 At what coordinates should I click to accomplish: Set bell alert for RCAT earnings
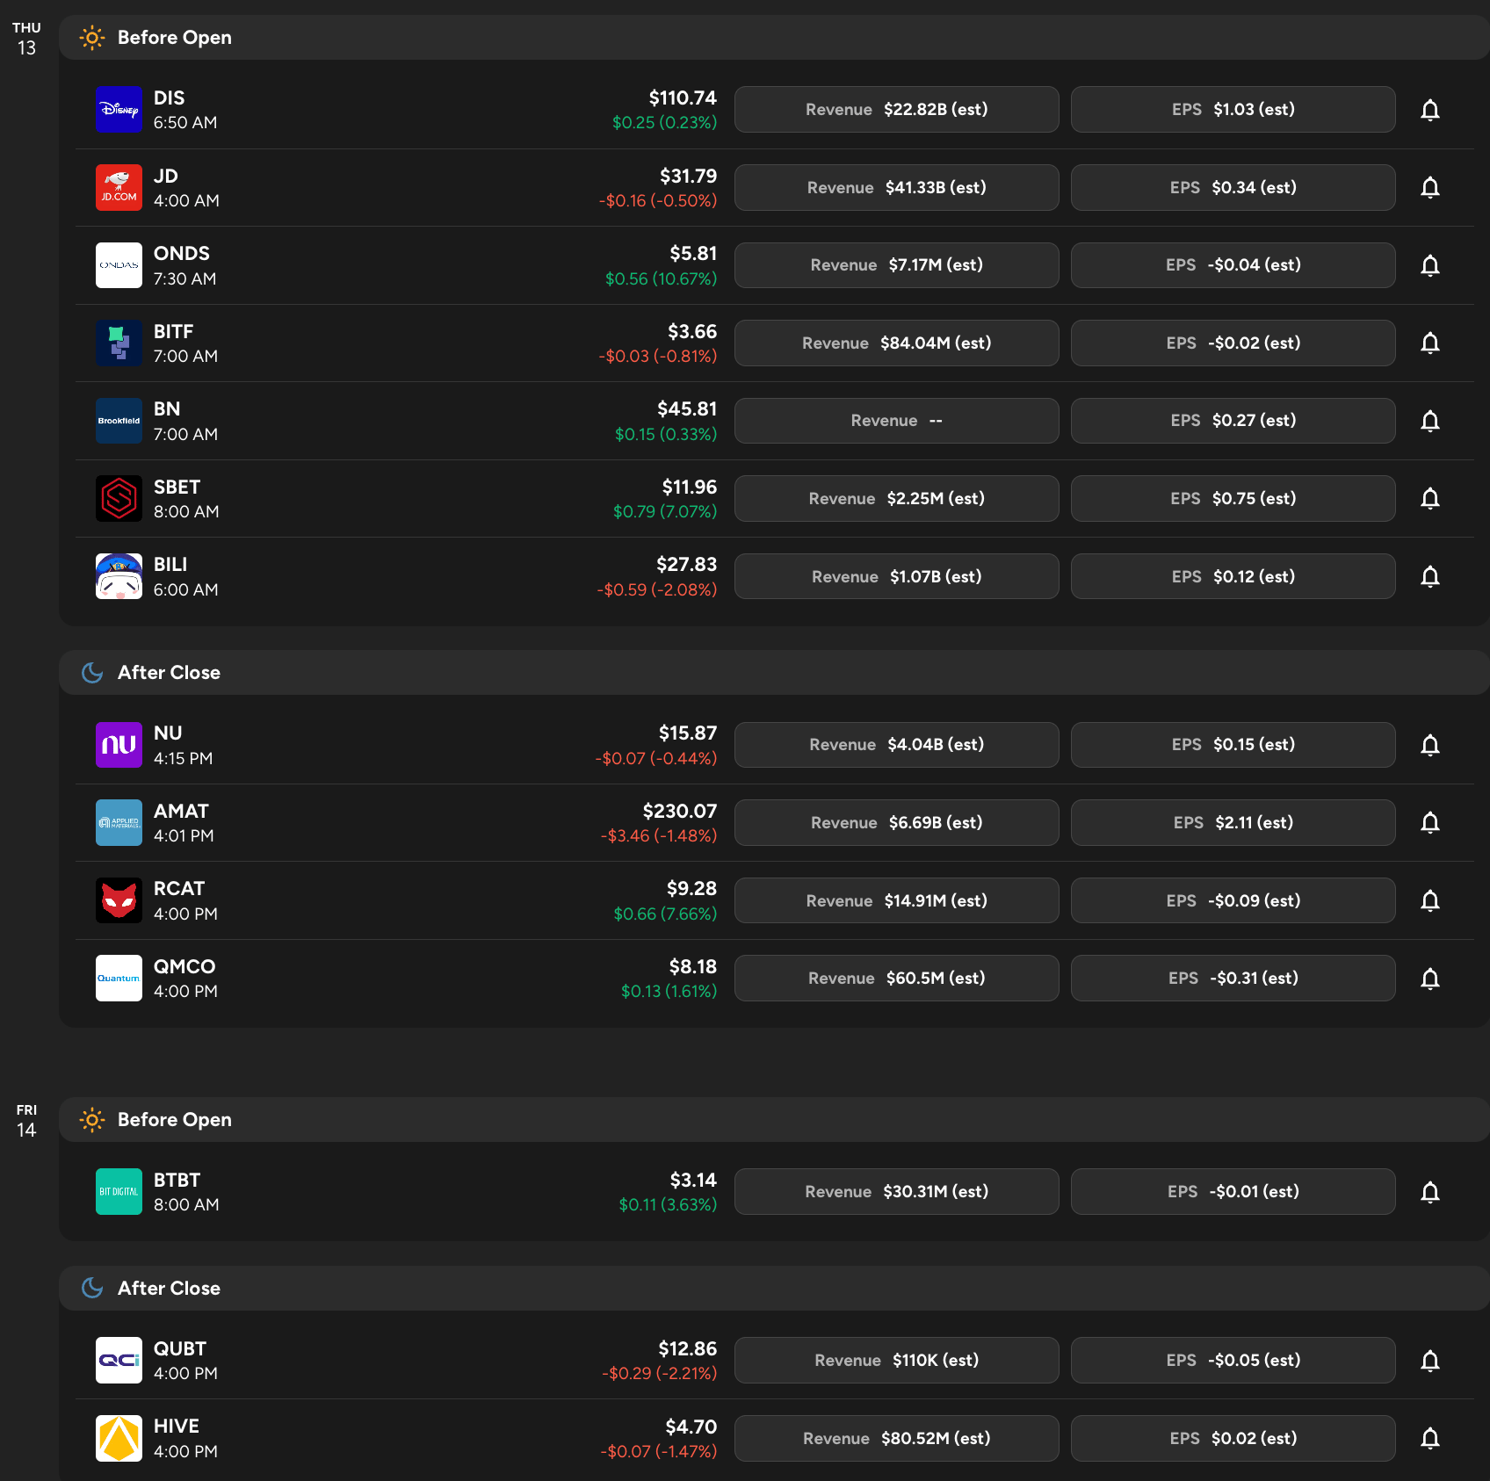[x=1430, y=900]
